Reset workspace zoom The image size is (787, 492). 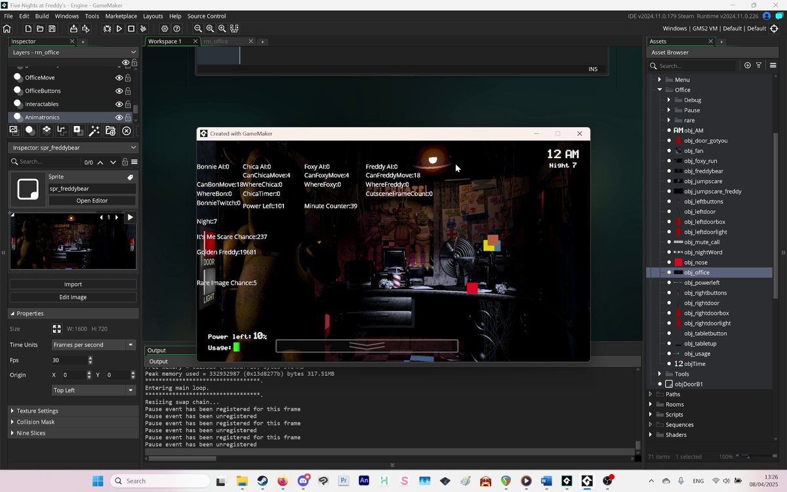(x=210, y=29)
